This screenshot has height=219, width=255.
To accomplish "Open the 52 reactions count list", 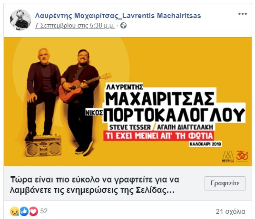I will pyautogui.click(x=44, y=211).
